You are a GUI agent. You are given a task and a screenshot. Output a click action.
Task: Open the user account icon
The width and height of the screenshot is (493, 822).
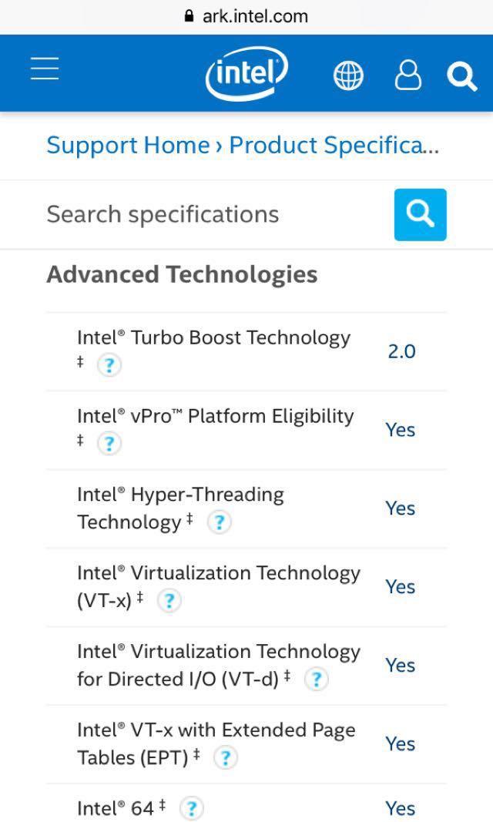click(x=407, y=75)
